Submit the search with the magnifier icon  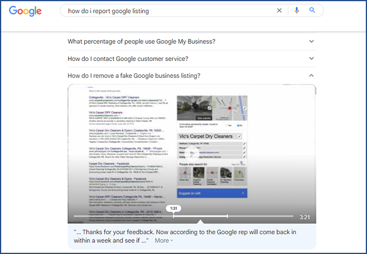coord(312,10)
